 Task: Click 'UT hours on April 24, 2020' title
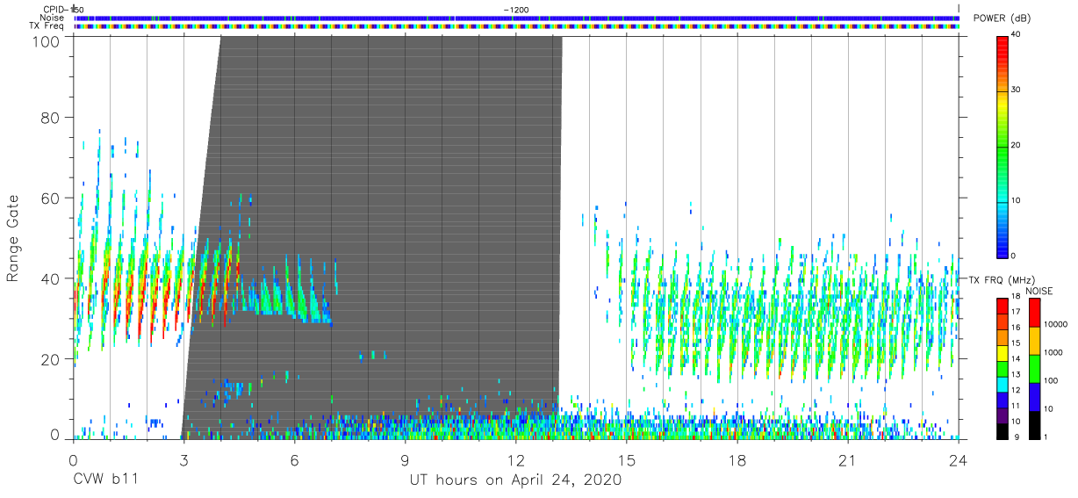pyautogui.click(x=515, y=480)
